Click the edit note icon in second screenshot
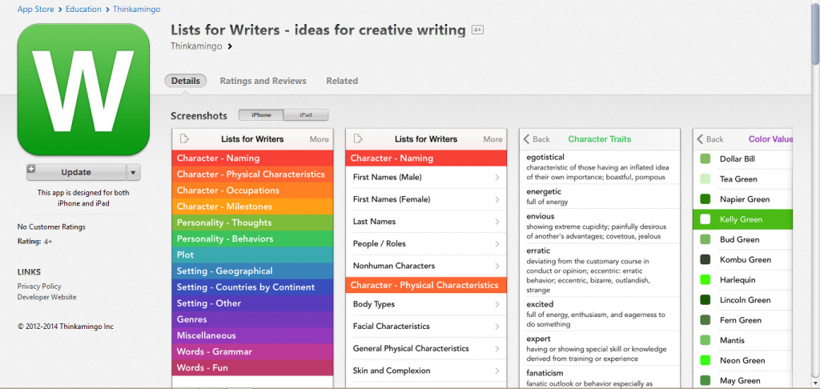Screen dimensions: 820x389 (x=358, y=138)
